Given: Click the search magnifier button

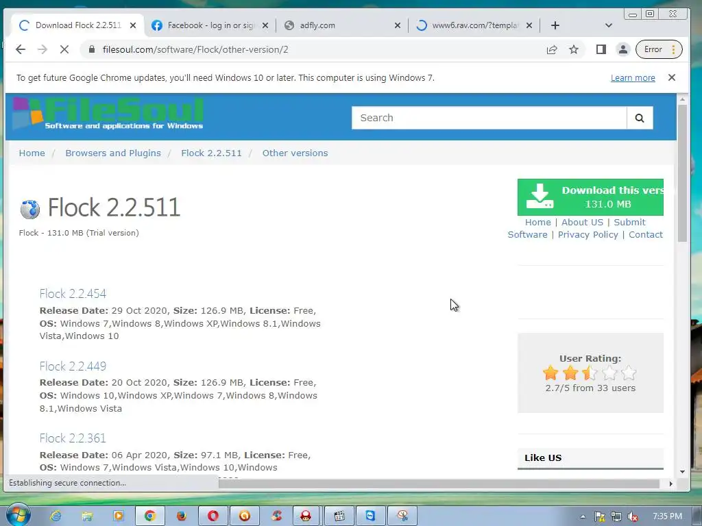Looking at the screenshot, I should pos(640,118).
